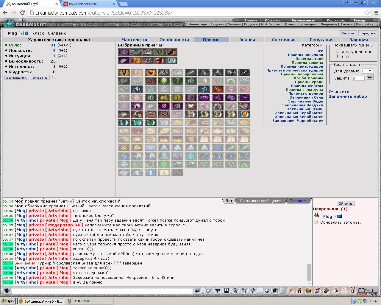Open the Репутация tab

click(321, 40)
